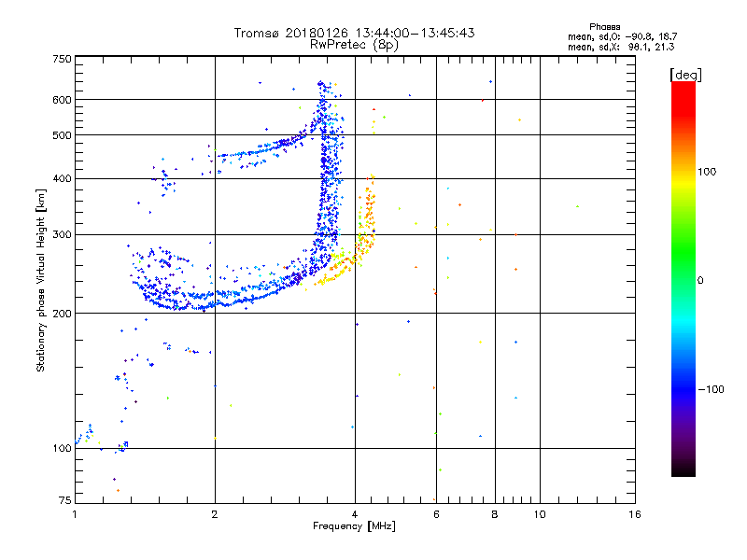Click the colorbar tick label "-100"

(x=712, y=389)
